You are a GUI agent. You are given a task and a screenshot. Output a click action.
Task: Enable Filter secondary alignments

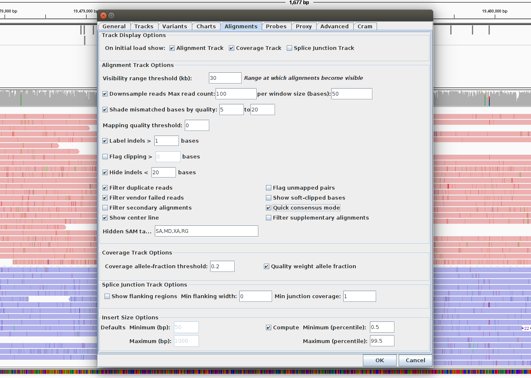(105, 208)
